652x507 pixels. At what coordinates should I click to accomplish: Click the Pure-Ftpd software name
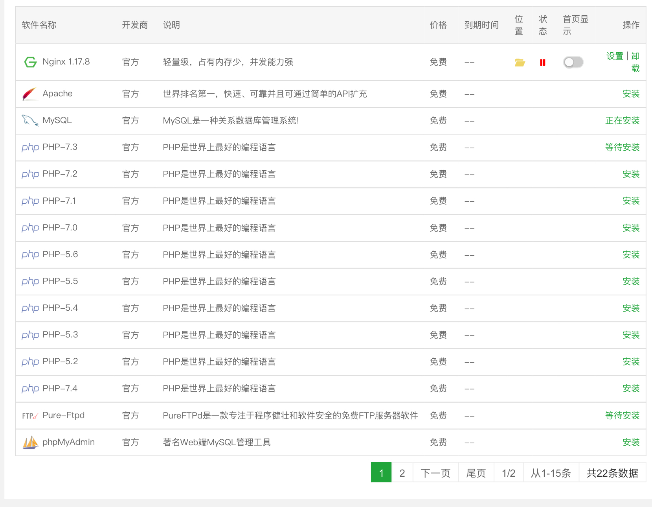pyautogui.click(x=63, y=415)
